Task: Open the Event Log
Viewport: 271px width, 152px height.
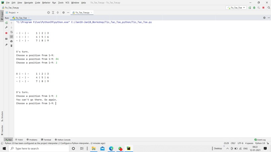Action: (x=260, y=140)
